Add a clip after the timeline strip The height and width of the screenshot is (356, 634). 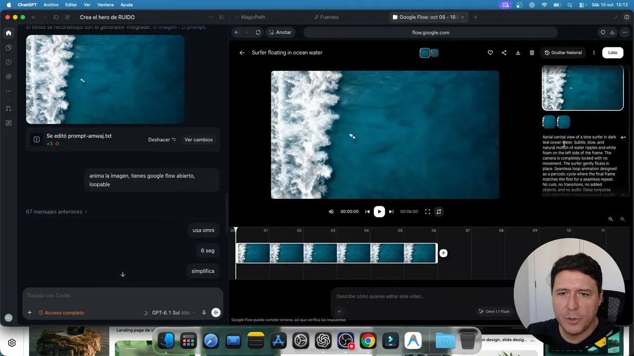click(443, 253)
